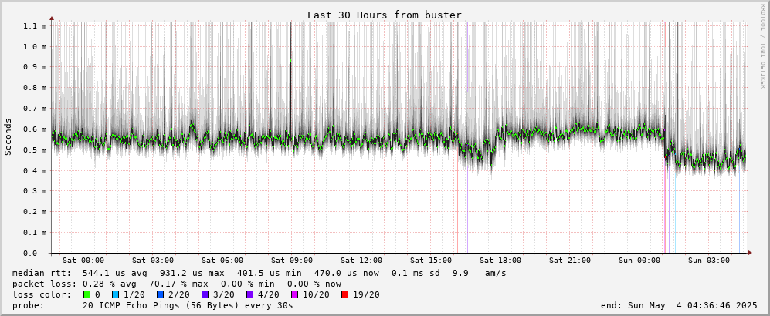The width and height of the screenshot is (770, 316).
Task: Click the 'Sat 06:00' time axis label
Action: 222,261
